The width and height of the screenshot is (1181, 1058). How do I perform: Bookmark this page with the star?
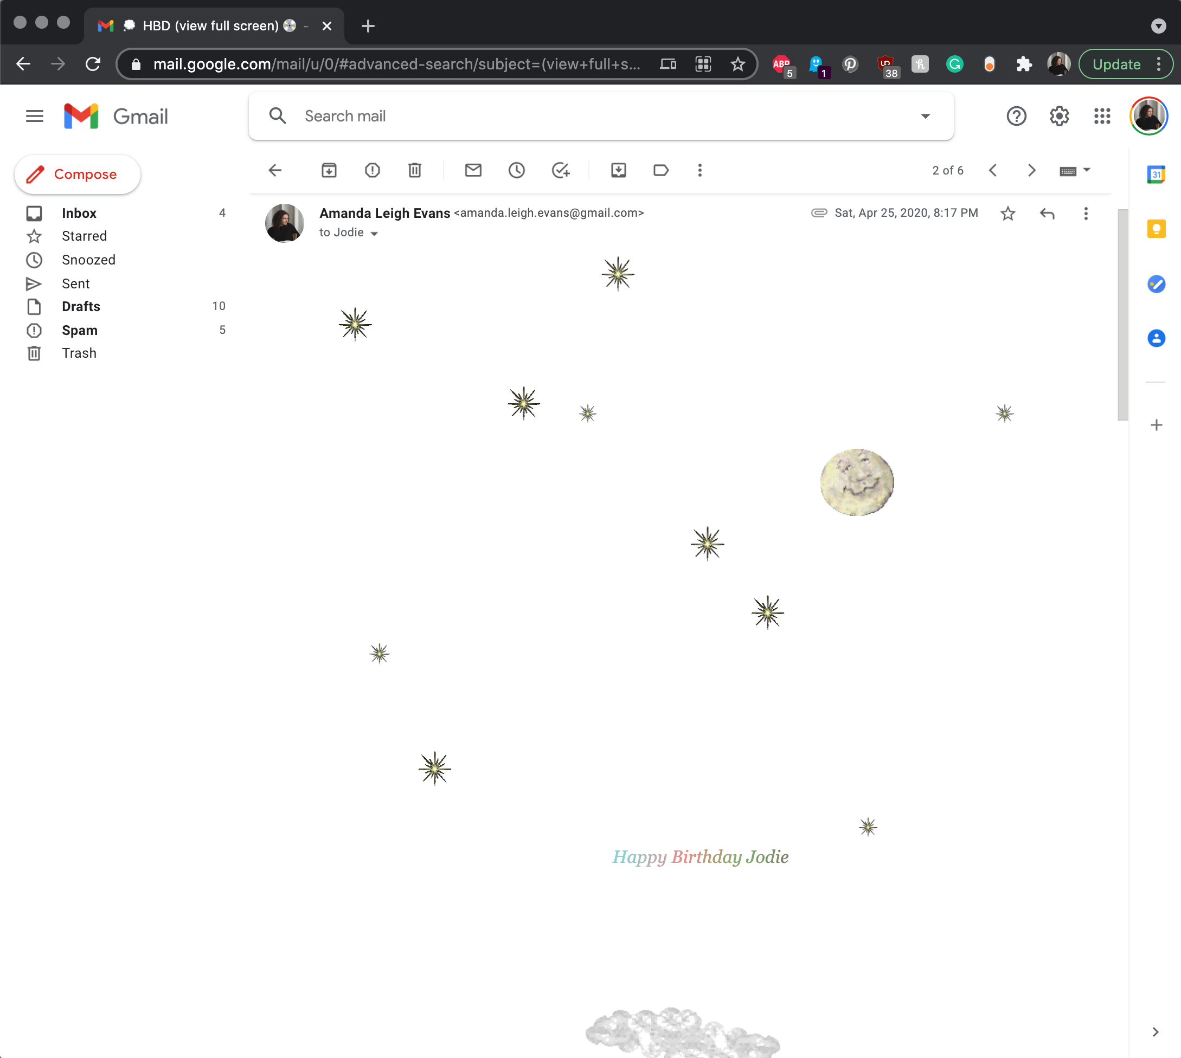[738, 64]
